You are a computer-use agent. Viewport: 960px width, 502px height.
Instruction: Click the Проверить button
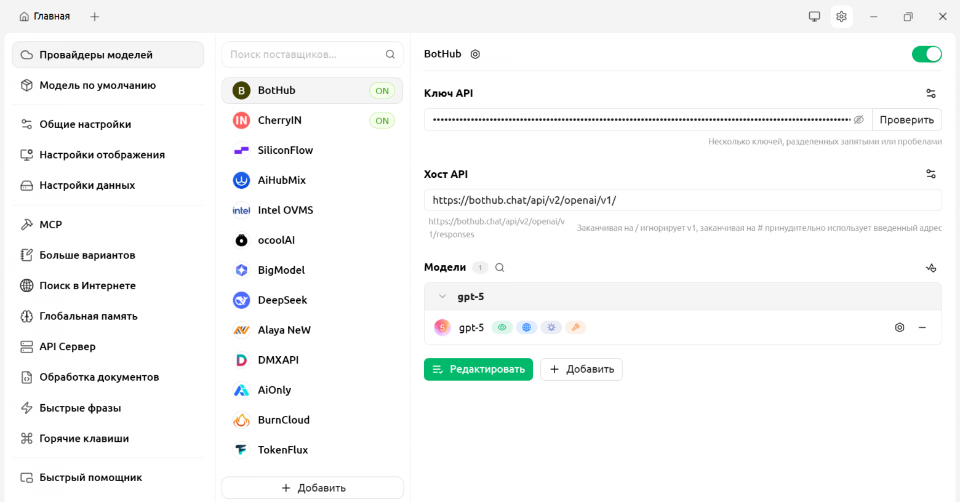point(906,119)
